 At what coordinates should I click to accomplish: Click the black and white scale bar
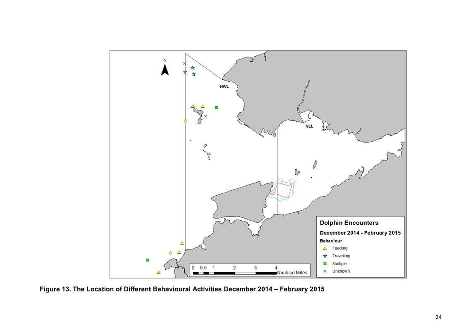[234, 273]
